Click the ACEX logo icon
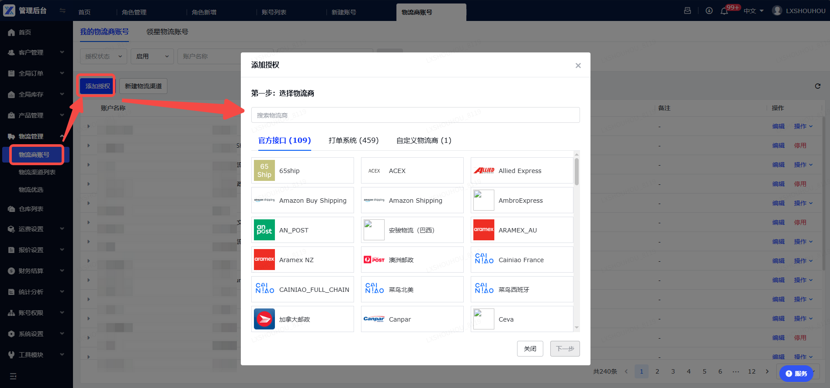Screen dimensions: 830x388 point(374,171)
